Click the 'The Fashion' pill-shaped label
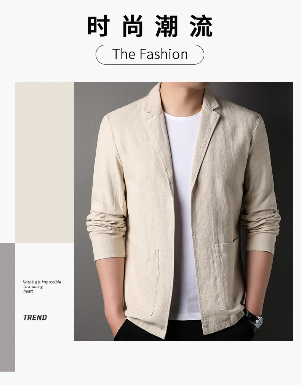Screen dimensions: 301x385 [150, 55]
